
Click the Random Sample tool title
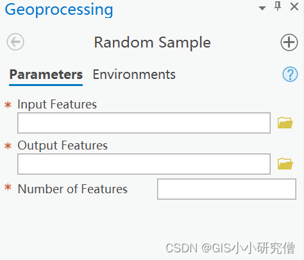[x=153, y=42]
